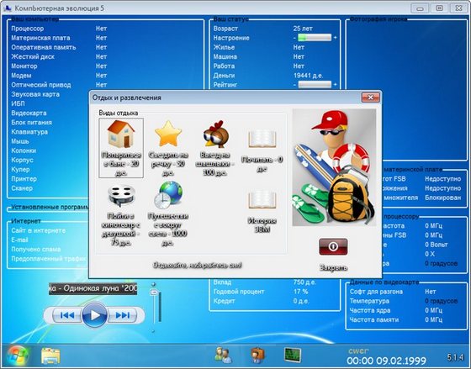Screen dimensions: 471x369
Task: Open the folder icon in taskbar
Action: 50,356
